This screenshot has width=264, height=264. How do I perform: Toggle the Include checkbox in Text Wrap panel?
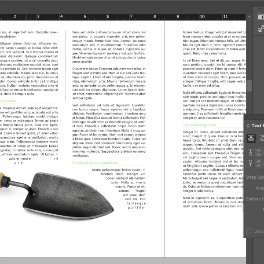click(249, 231)
